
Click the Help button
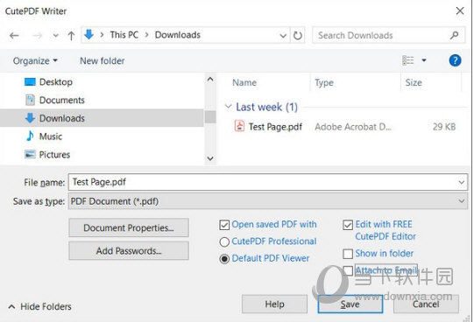click(x=274, y=304)
